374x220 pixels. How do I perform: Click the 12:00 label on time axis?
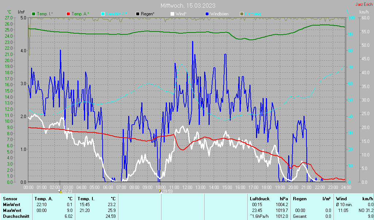point(187,187)
